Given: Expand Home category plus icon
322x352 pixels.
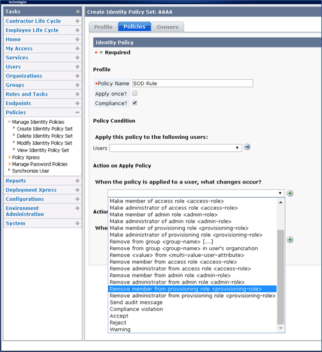Looking at the screenshot, I should coord(77,39).
